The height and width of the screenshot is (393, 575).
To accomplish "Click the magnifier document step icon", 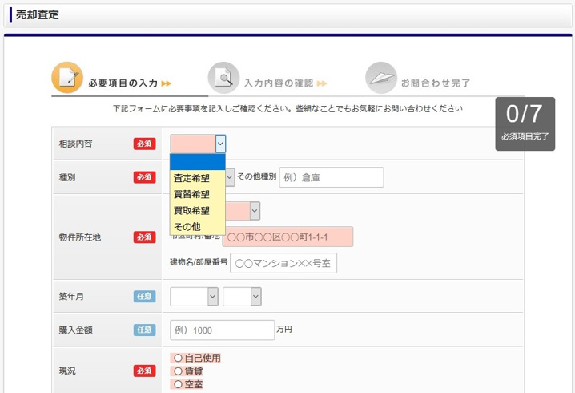I will click(223, 78).
